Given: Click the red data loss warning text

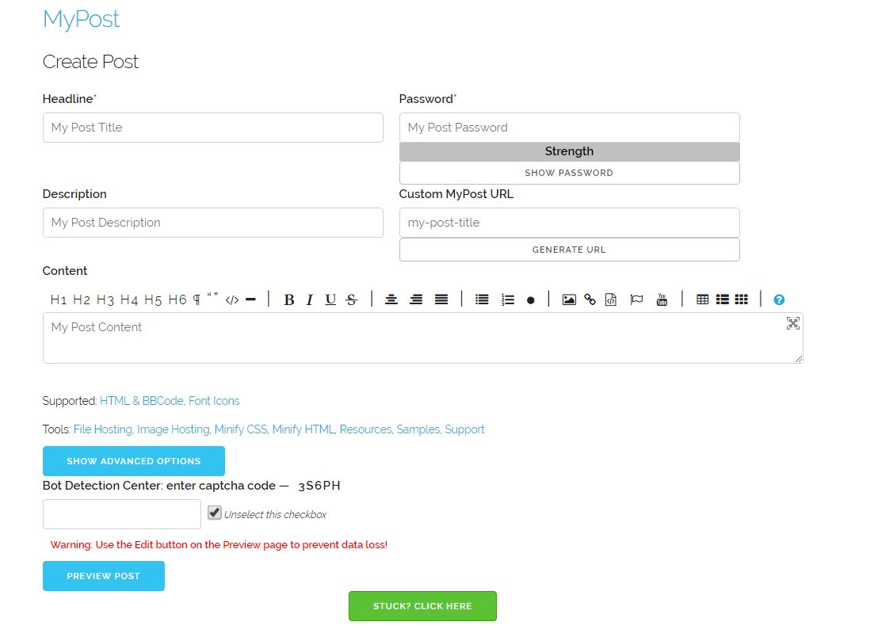Looking at the screenshot, I should pos(219,544).
